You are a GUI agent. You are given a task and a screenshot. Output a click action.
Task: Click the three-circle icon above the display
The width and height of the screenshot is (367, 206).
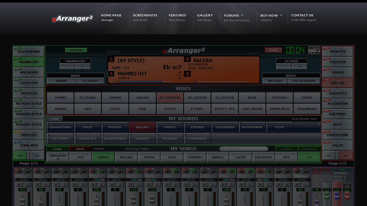point(113,52)
